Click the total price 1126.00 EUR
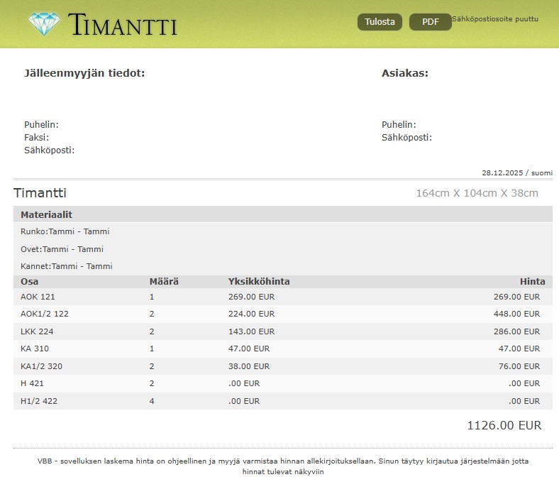Viewport: 559px width, 499px height. click(504, 426)
